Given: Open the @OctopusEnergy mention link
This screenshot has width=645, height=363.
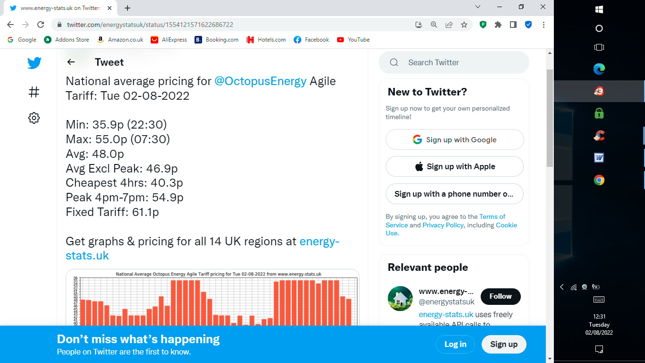Looking at the screenshot, I should coord(260,81).
